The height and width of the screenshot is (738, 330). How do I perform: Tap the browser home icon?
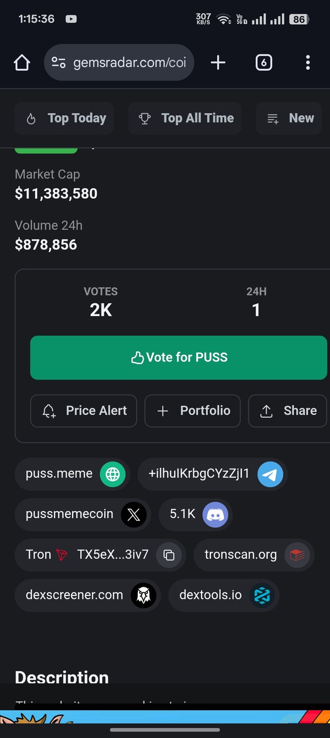(x=22, y=63)
